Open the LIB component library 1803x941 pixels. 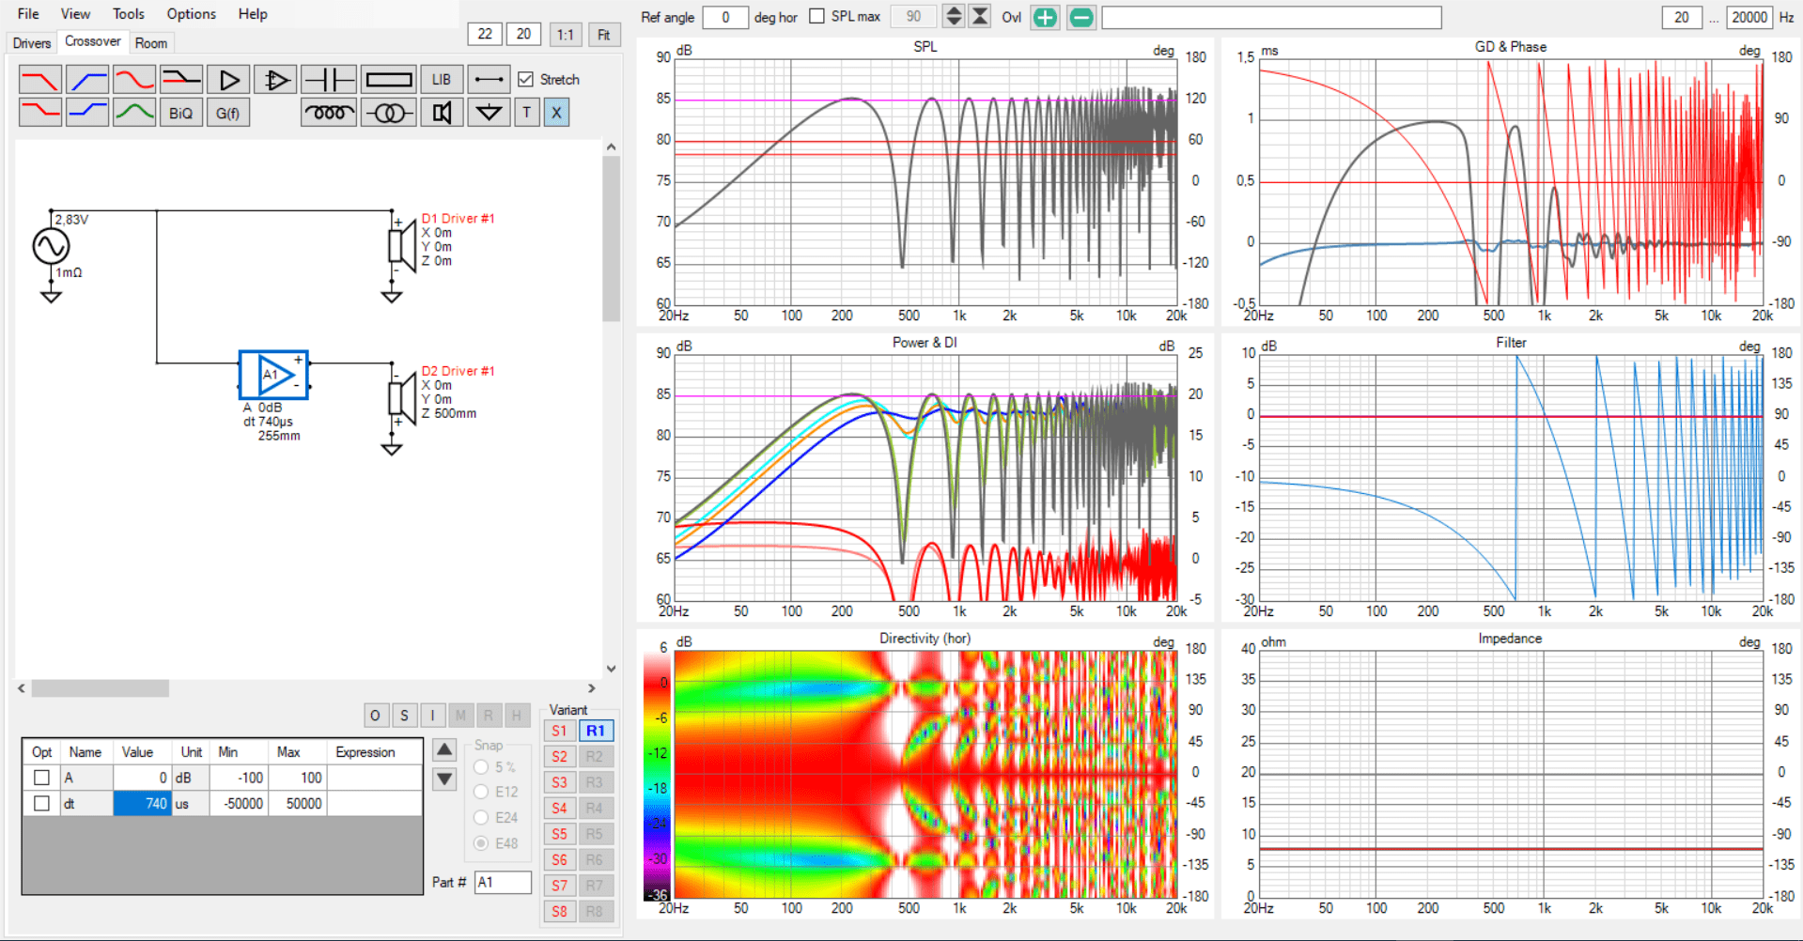[x=442, y=80]
